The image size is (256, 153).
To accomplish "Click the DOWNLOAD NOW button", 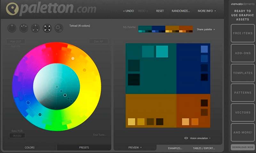I will 243,147.
